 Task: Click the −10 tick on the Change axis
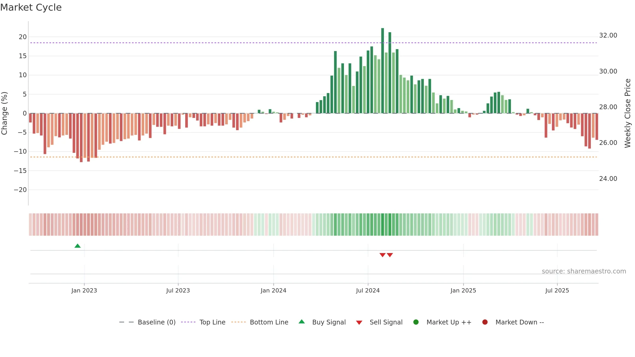[x=20, y=152]
